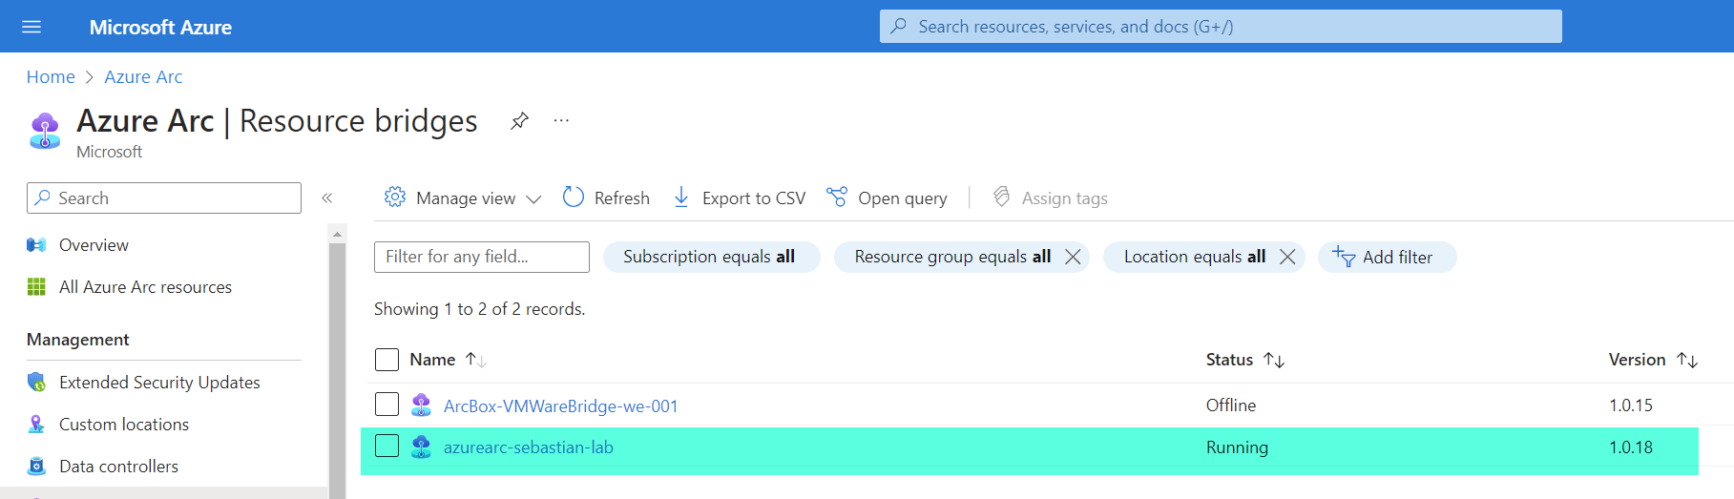Open query in Resource Graph
Screen dimensions: 1734x499
click(888, 198)
